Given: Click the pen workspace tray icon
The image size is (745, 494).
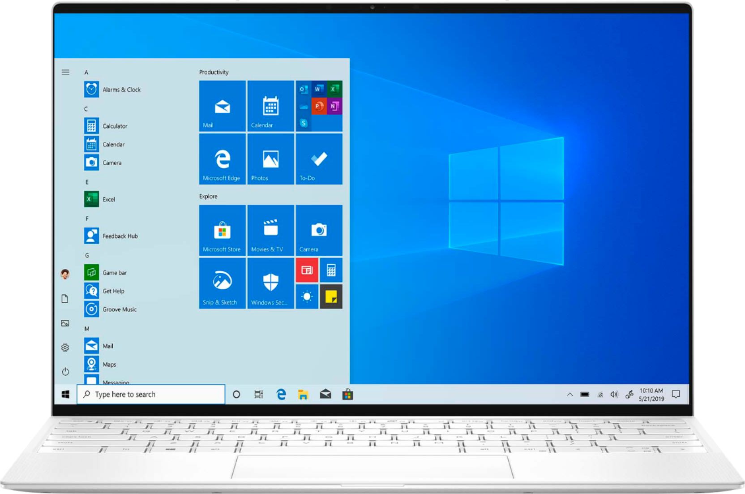Looking at the screenshot, I should (629, 395).
